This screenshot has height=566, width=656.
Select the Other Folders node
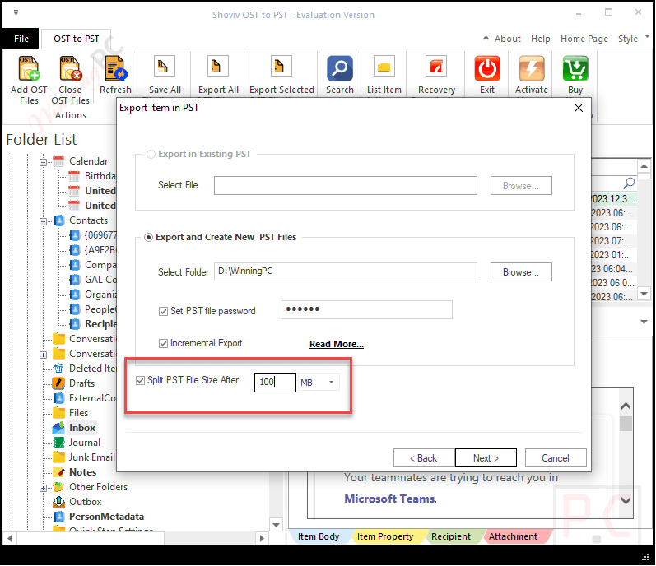pos(98,487)
